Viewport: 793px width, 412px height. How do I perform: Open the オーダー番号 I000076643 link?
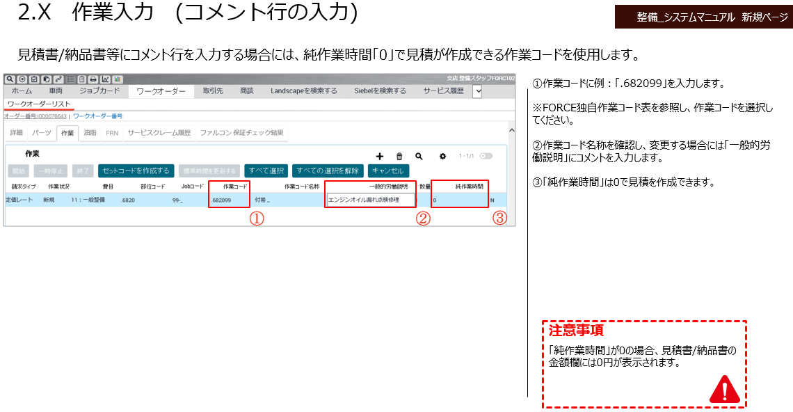(35, 116)
